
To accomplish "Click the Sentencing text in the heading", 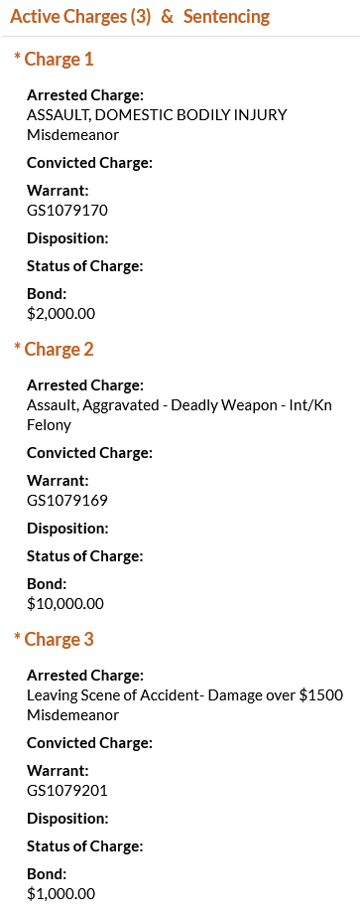I will tap(227, 16).
